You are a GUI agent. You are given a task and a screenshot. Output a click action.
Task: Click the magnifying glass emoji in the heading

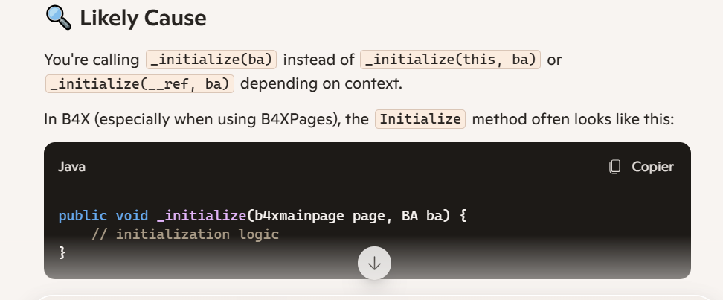point(58,18)
